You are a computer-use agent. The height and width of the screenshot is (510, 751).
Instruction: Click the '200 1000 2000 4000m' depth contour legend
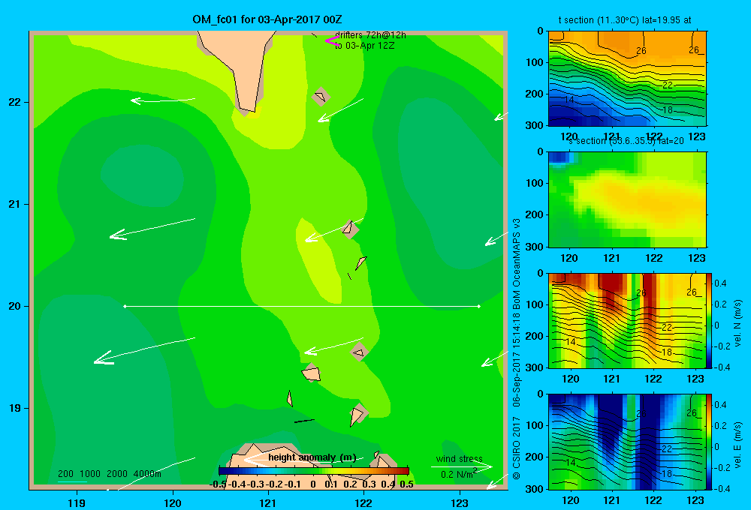109,474
